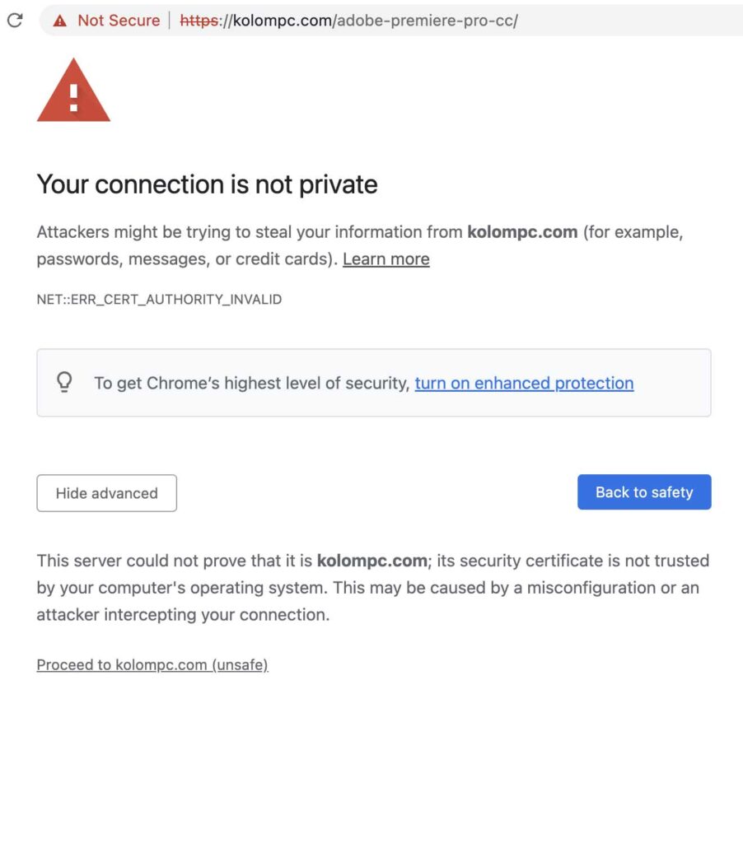Click the reload page icon
The width and height of the screenshot is (743, 843).
[x=15, y=21]
